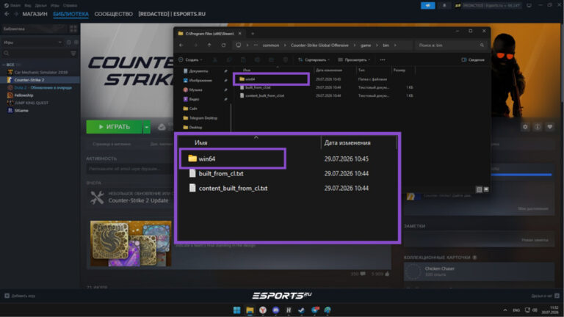This screenshot has height=317, width=564.
Task: Go back in File Explorer
Action: (x=181, y=45)
